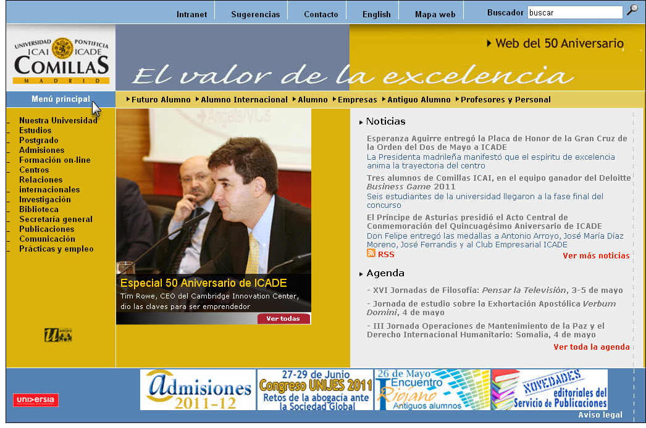Expand the Noticias section heading
Viewport: 646px width, 428px height.
point(385,121)
